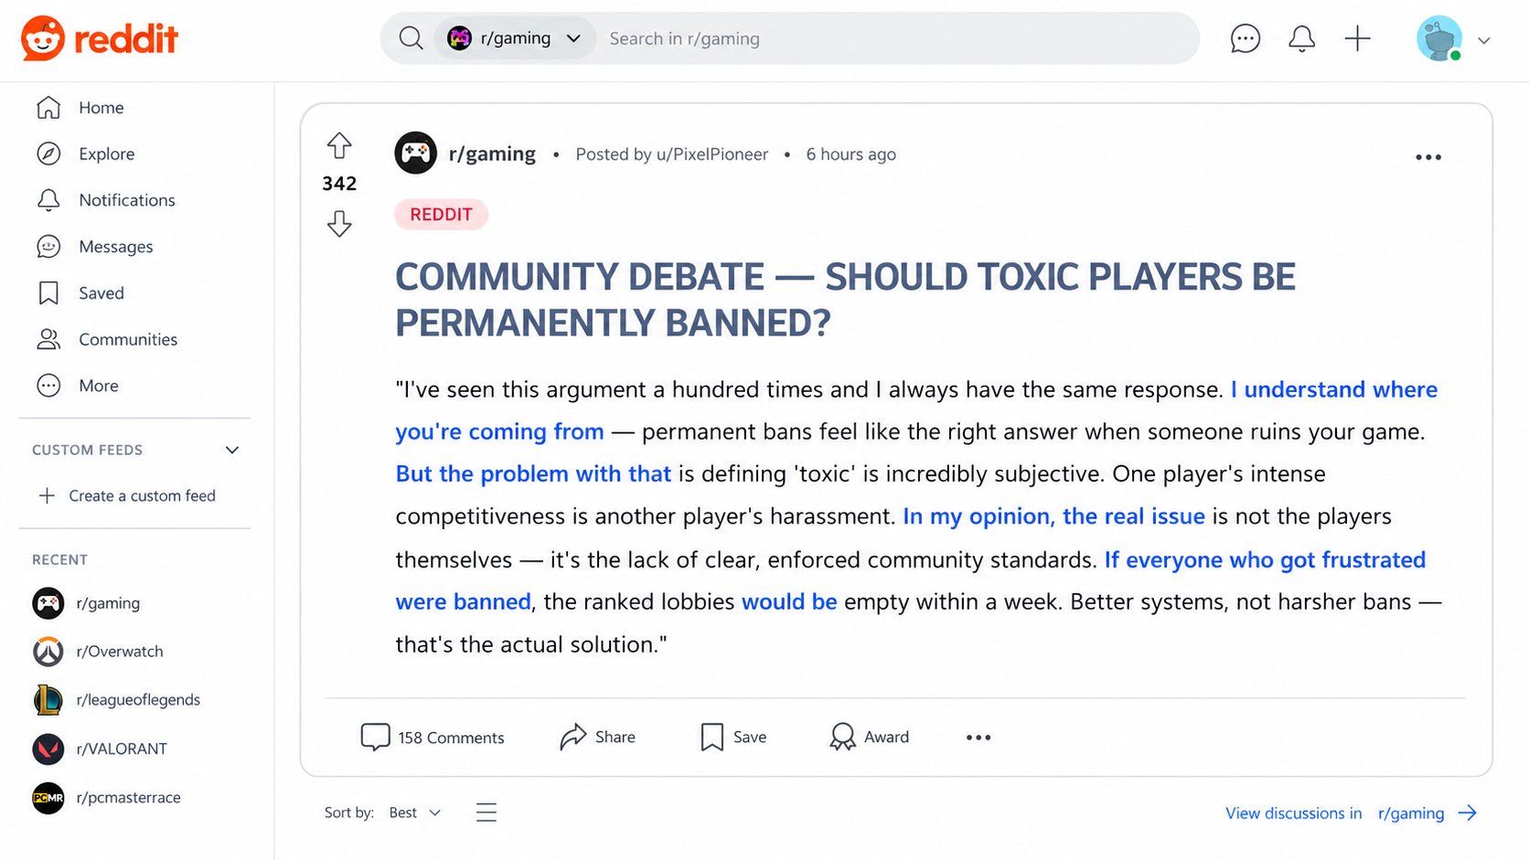
Task: Click the r/gaming controller avatar in post
Action: click(415, 154)
